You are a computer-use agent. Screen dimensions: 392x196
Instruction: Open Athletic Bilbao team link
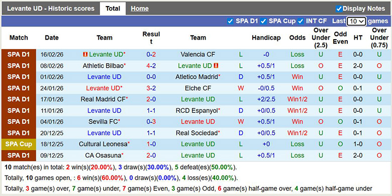[103, 66]
